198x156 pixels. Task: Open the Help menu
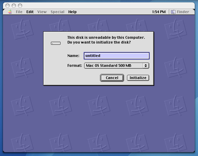[x=72, y=12]
